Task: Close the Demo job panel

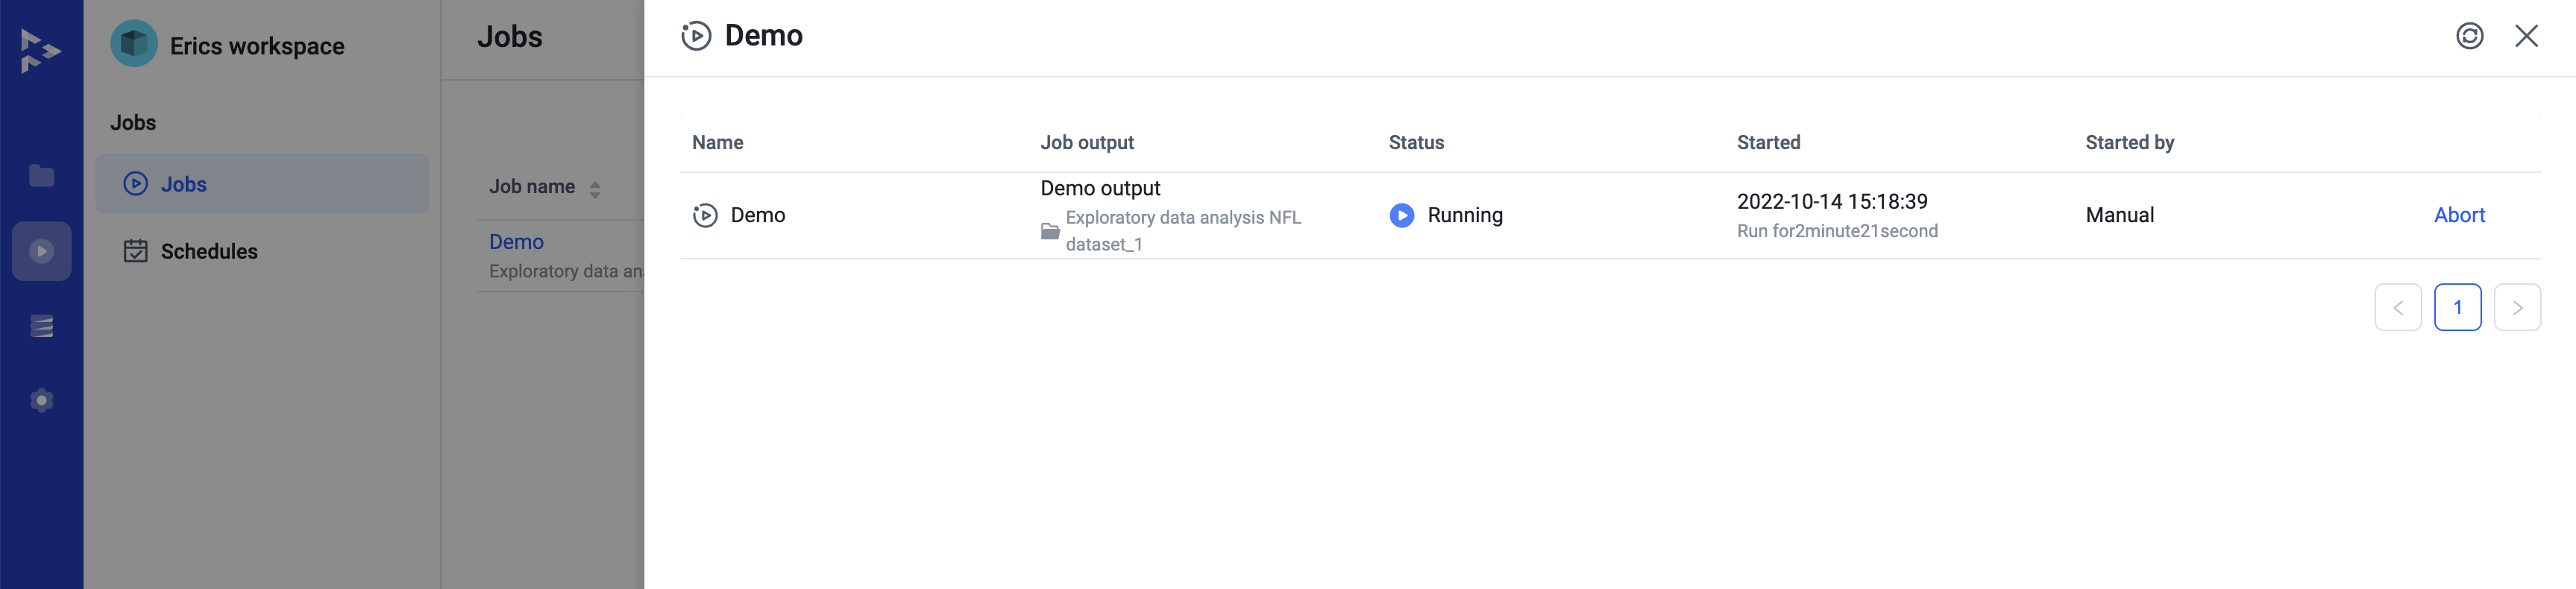Action: [2526, 36]
